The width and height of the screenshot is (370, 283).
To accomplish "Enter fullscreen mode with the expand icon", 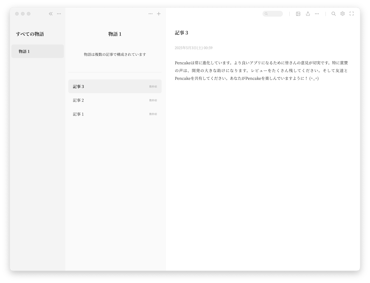I will tap(352, 14).
